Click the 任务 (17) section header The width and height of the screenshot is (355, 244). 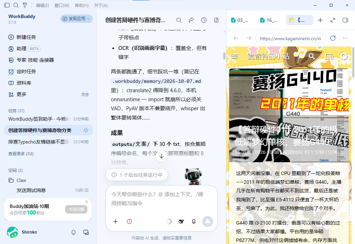[x=16, y=111]
